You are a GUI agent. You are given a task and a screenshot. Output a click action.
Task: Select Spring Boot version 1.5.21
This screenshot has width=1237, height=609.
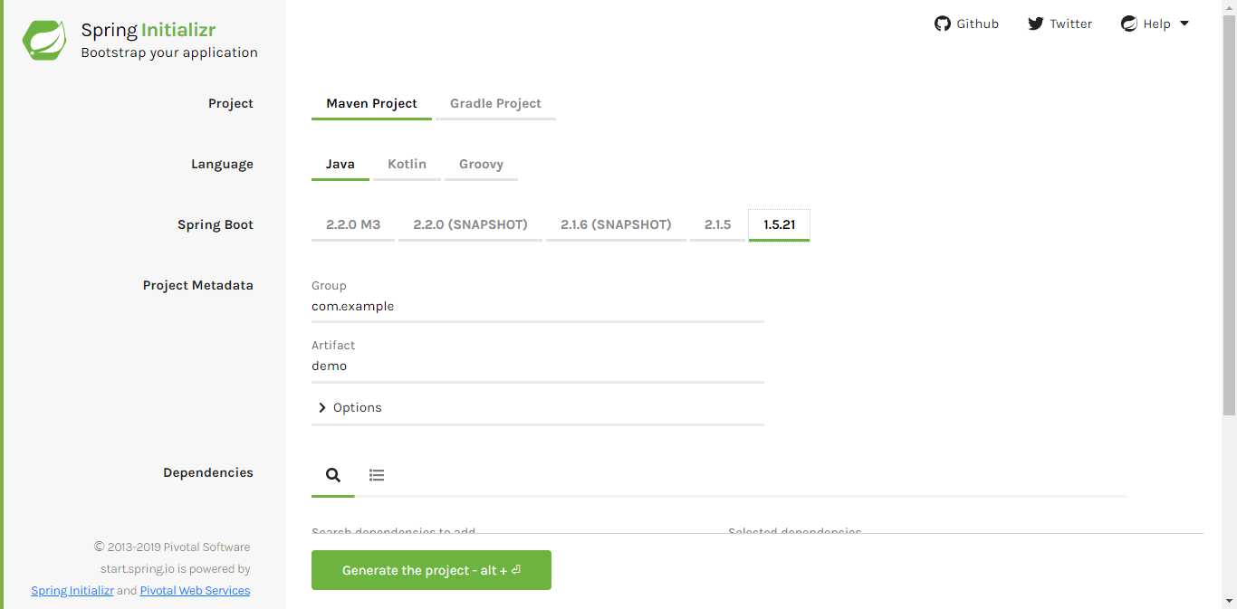pos(779,224)
